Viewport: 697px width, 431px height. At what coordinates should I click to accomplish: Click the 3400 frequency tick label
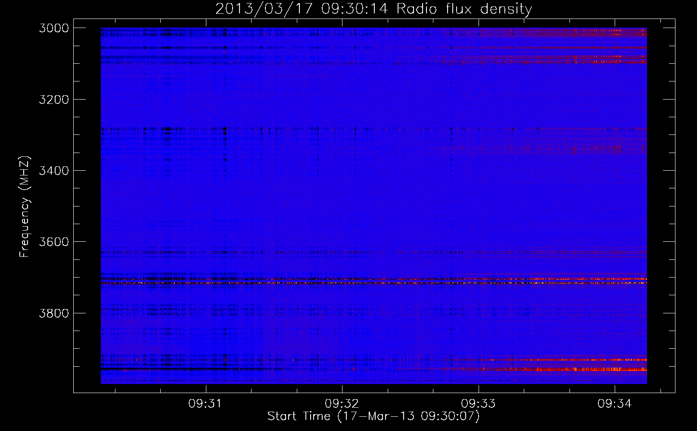54,171
